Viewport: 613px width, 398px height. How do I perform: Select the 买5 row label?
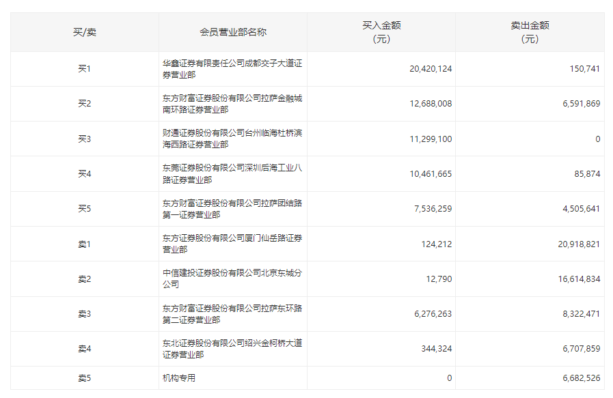85,209
